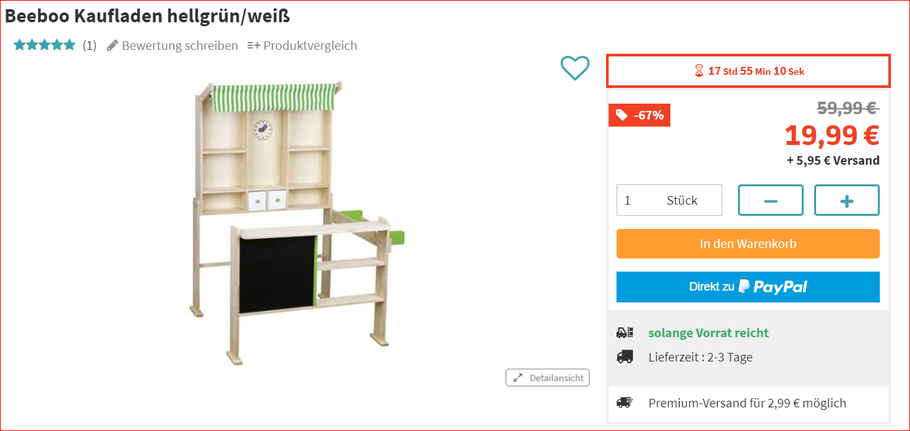Click the expand arrows icon in Detailansicht
910x431 pixels.
(518, 378)
